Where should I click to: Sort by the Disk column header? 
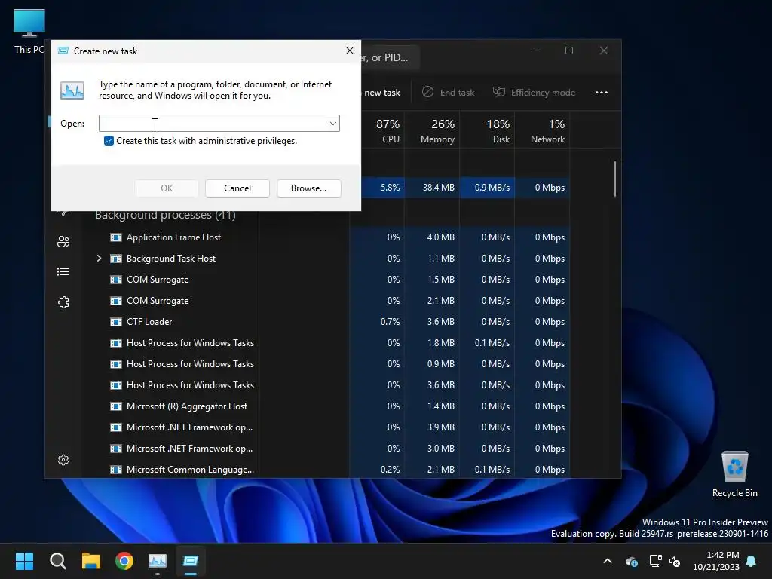click(488, 131)
